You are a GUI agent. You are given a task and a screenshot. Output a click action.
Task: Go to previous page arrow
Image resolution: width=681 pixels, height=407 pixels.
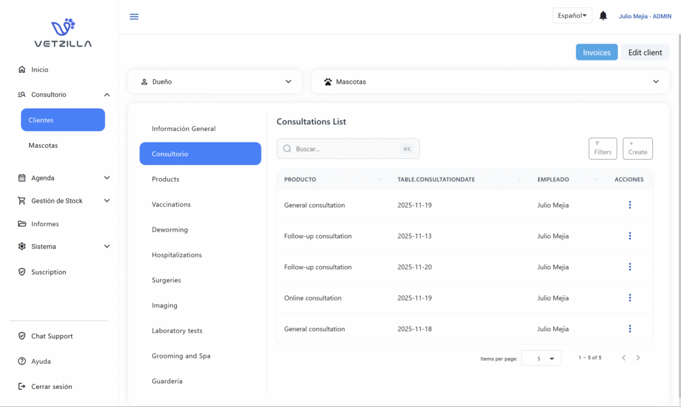[x=624, y=358]
